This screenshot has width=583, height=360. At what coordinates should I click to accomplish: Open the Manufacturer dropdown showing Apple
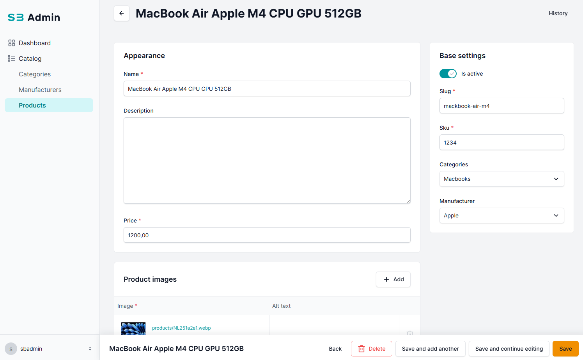(x=502, y=215)
